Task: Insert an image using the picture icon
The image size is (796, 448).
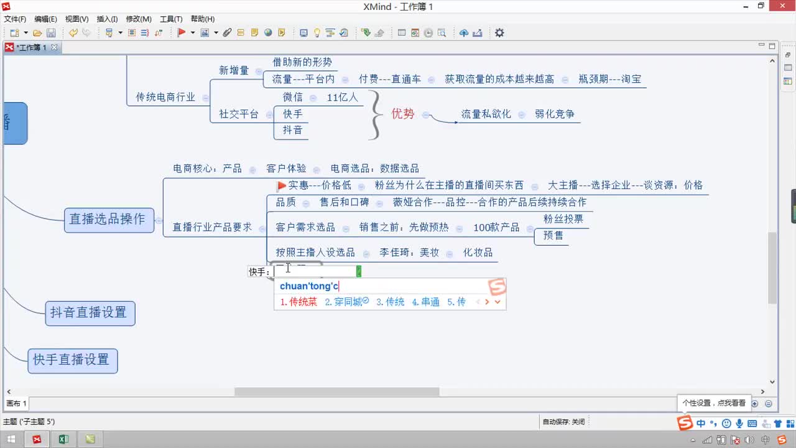Action: tap(205, 32)
